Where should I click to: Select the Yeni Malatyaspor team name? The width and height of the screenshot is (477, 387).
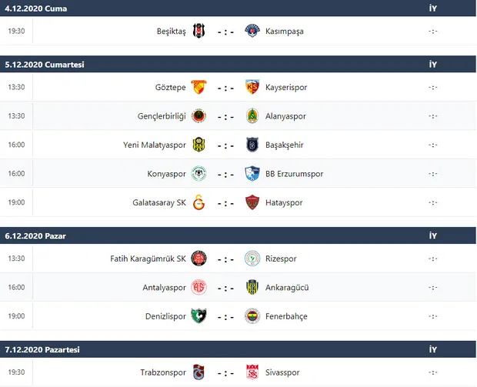[x=155, y=145]
